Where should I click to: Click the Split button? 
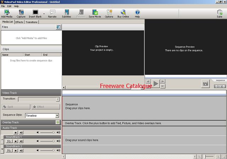pyautogui.click(x=16, y=107)
